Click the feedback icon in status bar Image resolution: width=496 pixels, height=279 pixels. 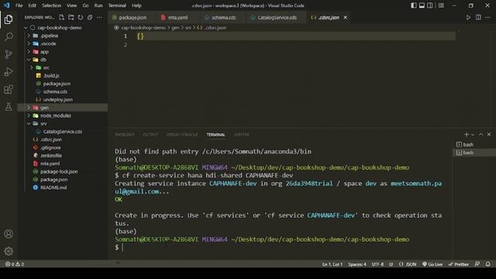click(477, 263)
